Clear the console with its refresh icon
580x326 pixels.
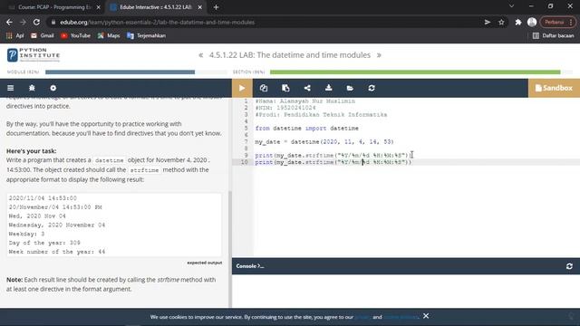(569, 266)
